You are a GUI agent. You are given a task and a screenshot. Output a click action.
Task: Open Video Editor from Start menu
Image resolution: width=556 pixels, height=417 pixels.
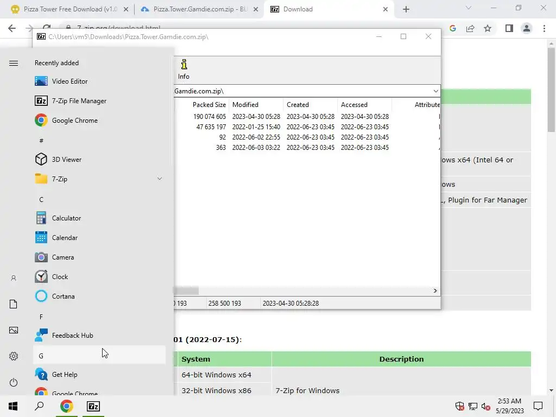pyautogui.click(x=99, y=81)
